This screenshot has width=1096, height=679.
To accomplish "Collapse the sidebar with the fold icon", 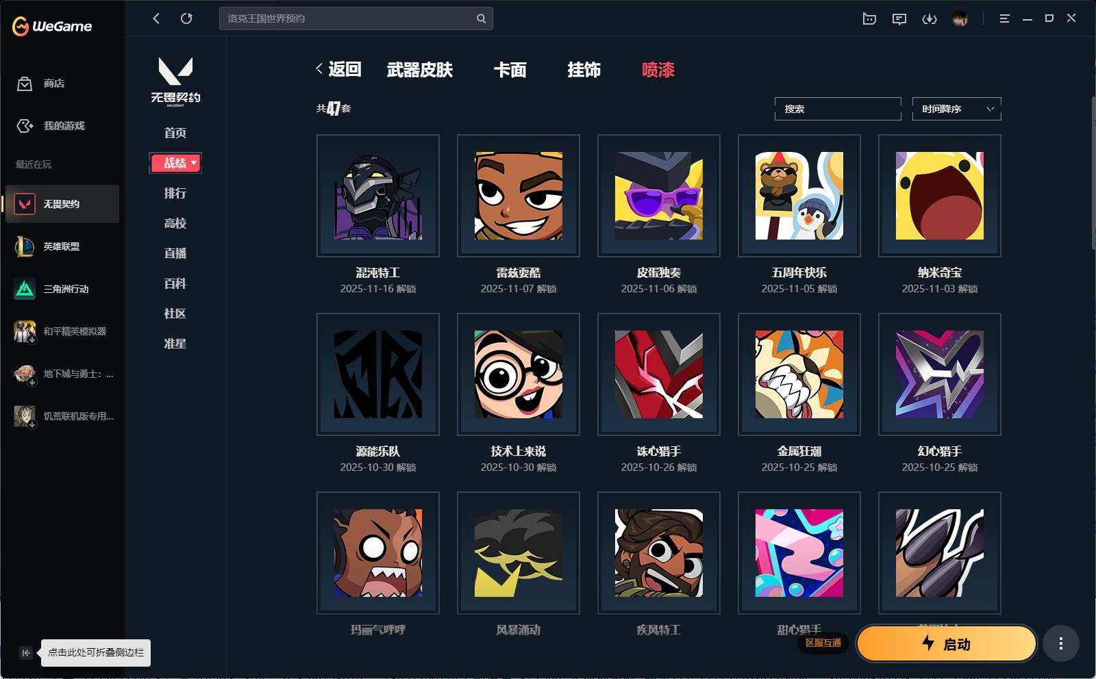I will 25,653.
